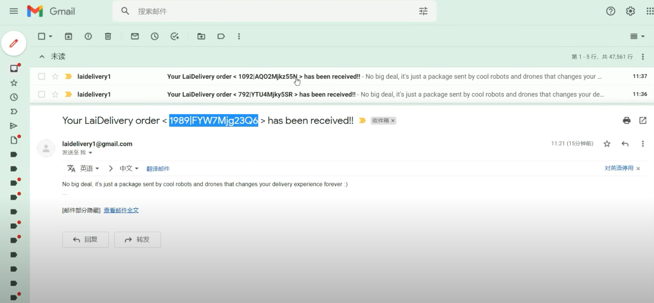Open the Labels tag icon in toolbar
This screenshot has width=654, height=303.
click(221, 36)
